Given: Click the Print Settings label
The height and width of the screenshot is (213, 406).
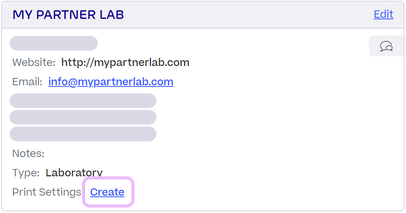Looking at the screenshot, I should pyautogui.click(x=47, y=192).
